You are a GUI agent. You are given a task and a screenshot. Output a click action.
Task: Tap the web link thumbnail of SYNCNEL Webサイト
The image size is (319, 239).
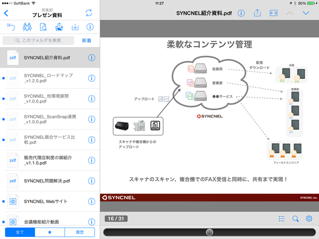[x=13, y=201]
